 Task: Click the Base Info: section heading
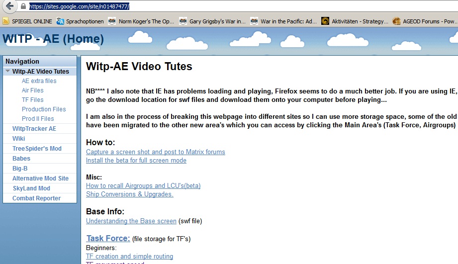(105, 211)
